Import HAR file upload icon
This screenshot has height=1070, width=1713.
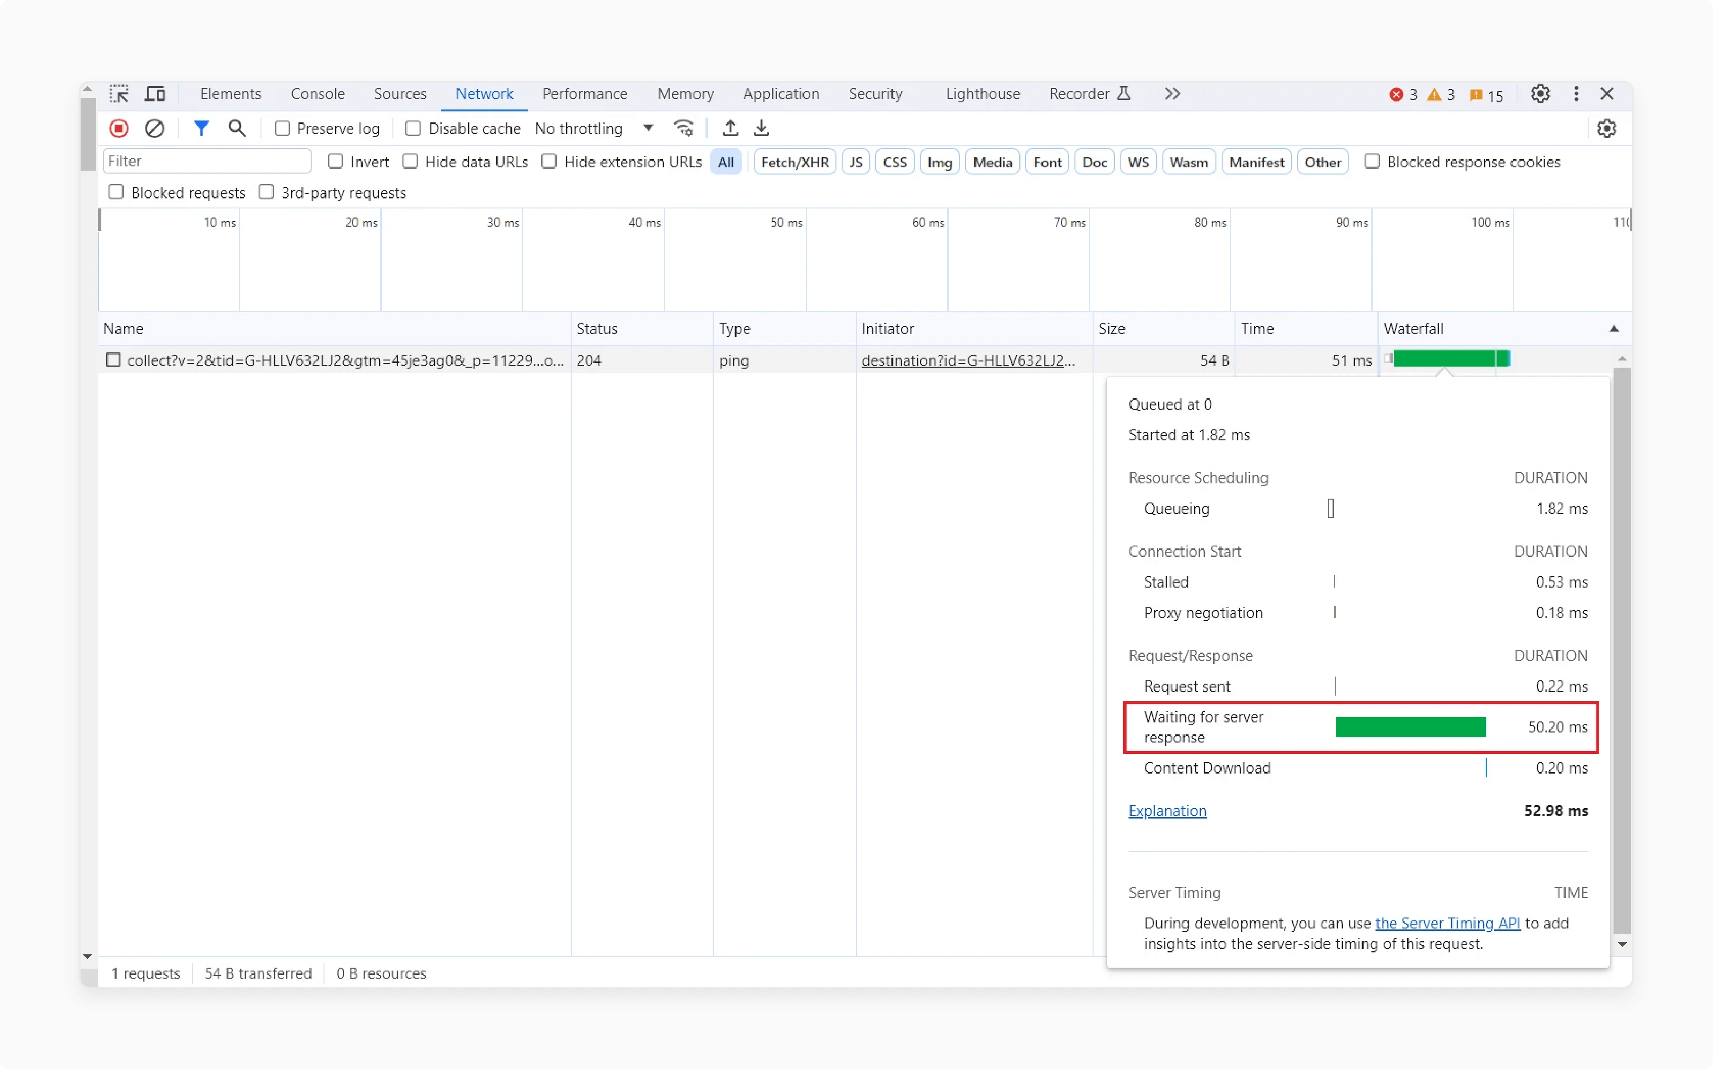tap(731, 128)
